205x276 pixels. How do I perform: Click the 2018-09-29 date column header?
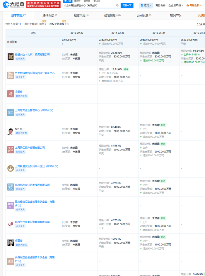77,33
